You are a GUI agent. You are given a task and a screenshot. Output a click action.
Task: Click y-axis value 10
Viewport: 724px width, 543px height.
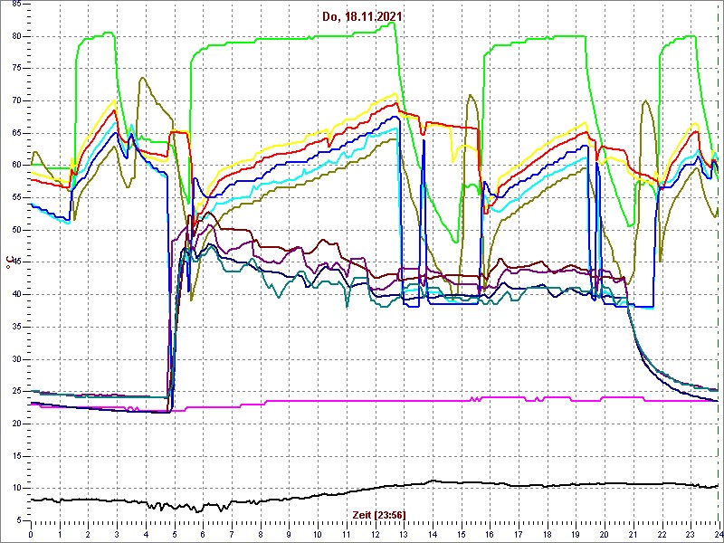pyautogui.click(x=16, y=489)
